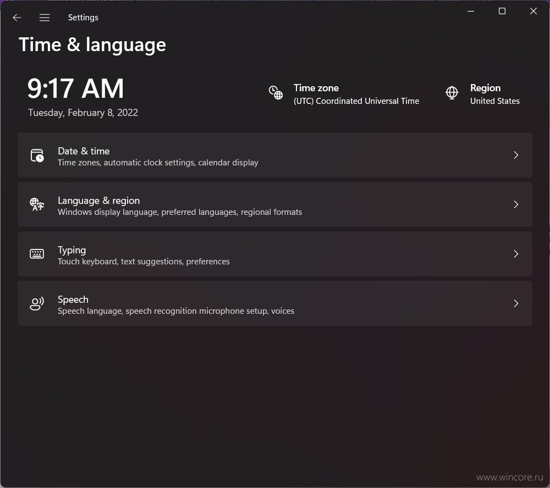Open Language & region settings
This screenshot has height=488, width=550.
click(x=275, y=204)
